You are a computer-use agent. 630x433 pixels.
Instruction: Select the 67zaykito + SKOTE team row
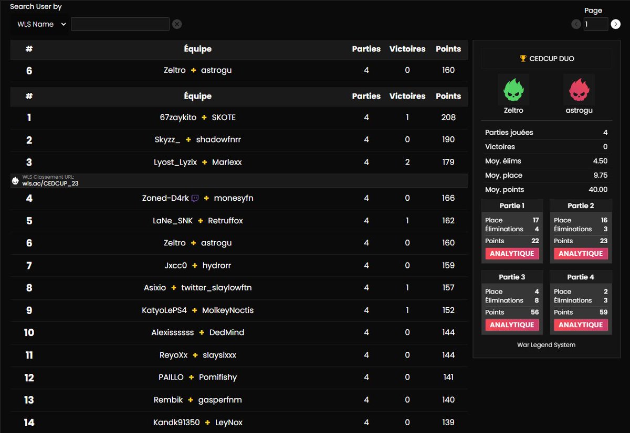239,118
